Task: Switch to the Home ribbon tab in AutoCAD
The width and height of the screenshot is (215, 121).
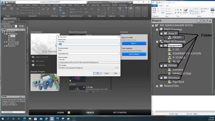Action: pos(8,5)
